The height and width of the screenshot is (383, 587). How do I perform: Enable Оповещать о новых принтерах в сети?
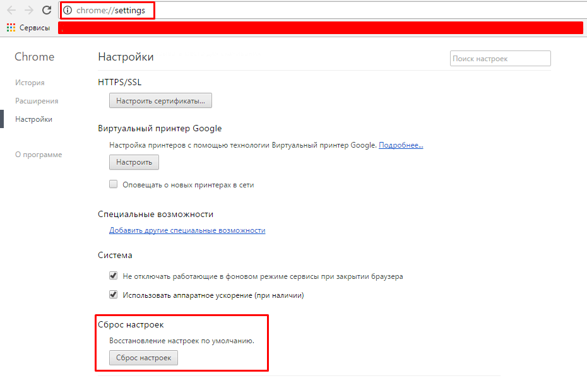coord(114,185)
